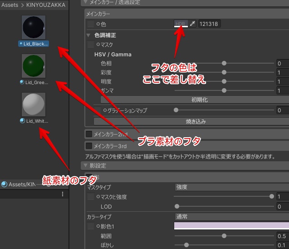Adjust the 範囲 slider handle
This screenshot has width=289, height=249.
[224, 236]
